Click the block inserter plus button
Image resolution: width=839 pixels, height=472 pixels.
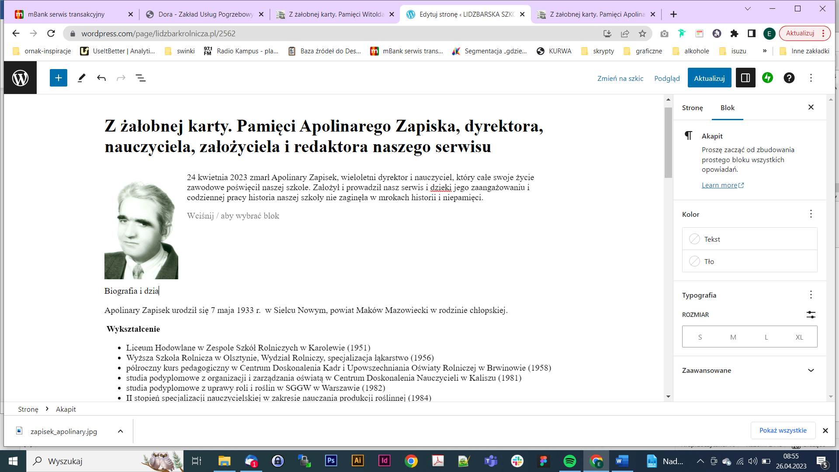[58, 78]
